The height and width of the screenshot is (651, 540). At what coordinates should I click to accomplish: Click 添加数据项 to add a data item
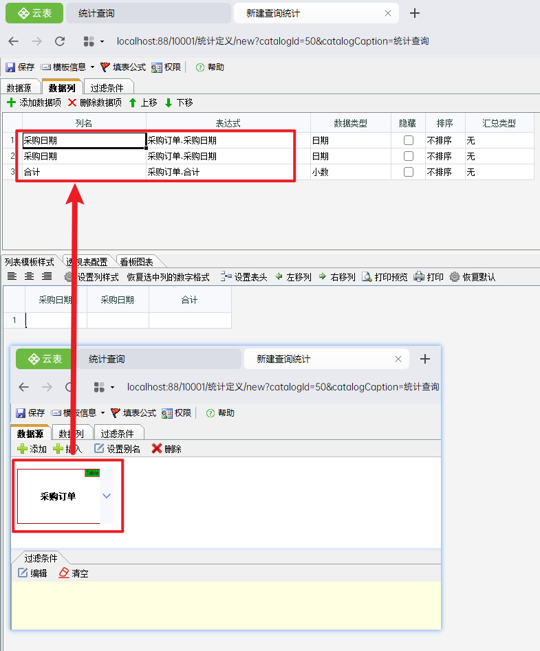[x=34, y=102]
